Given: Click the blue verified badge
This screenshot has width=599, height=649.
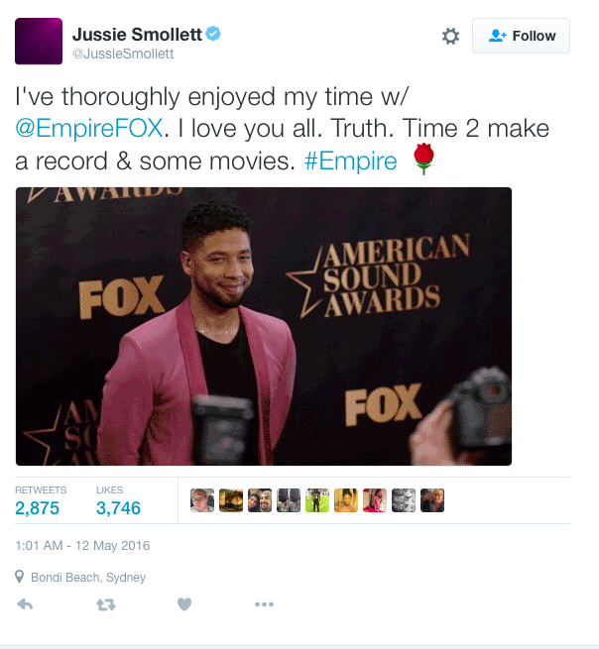Looking at the screenshot, I should point(213,34).
